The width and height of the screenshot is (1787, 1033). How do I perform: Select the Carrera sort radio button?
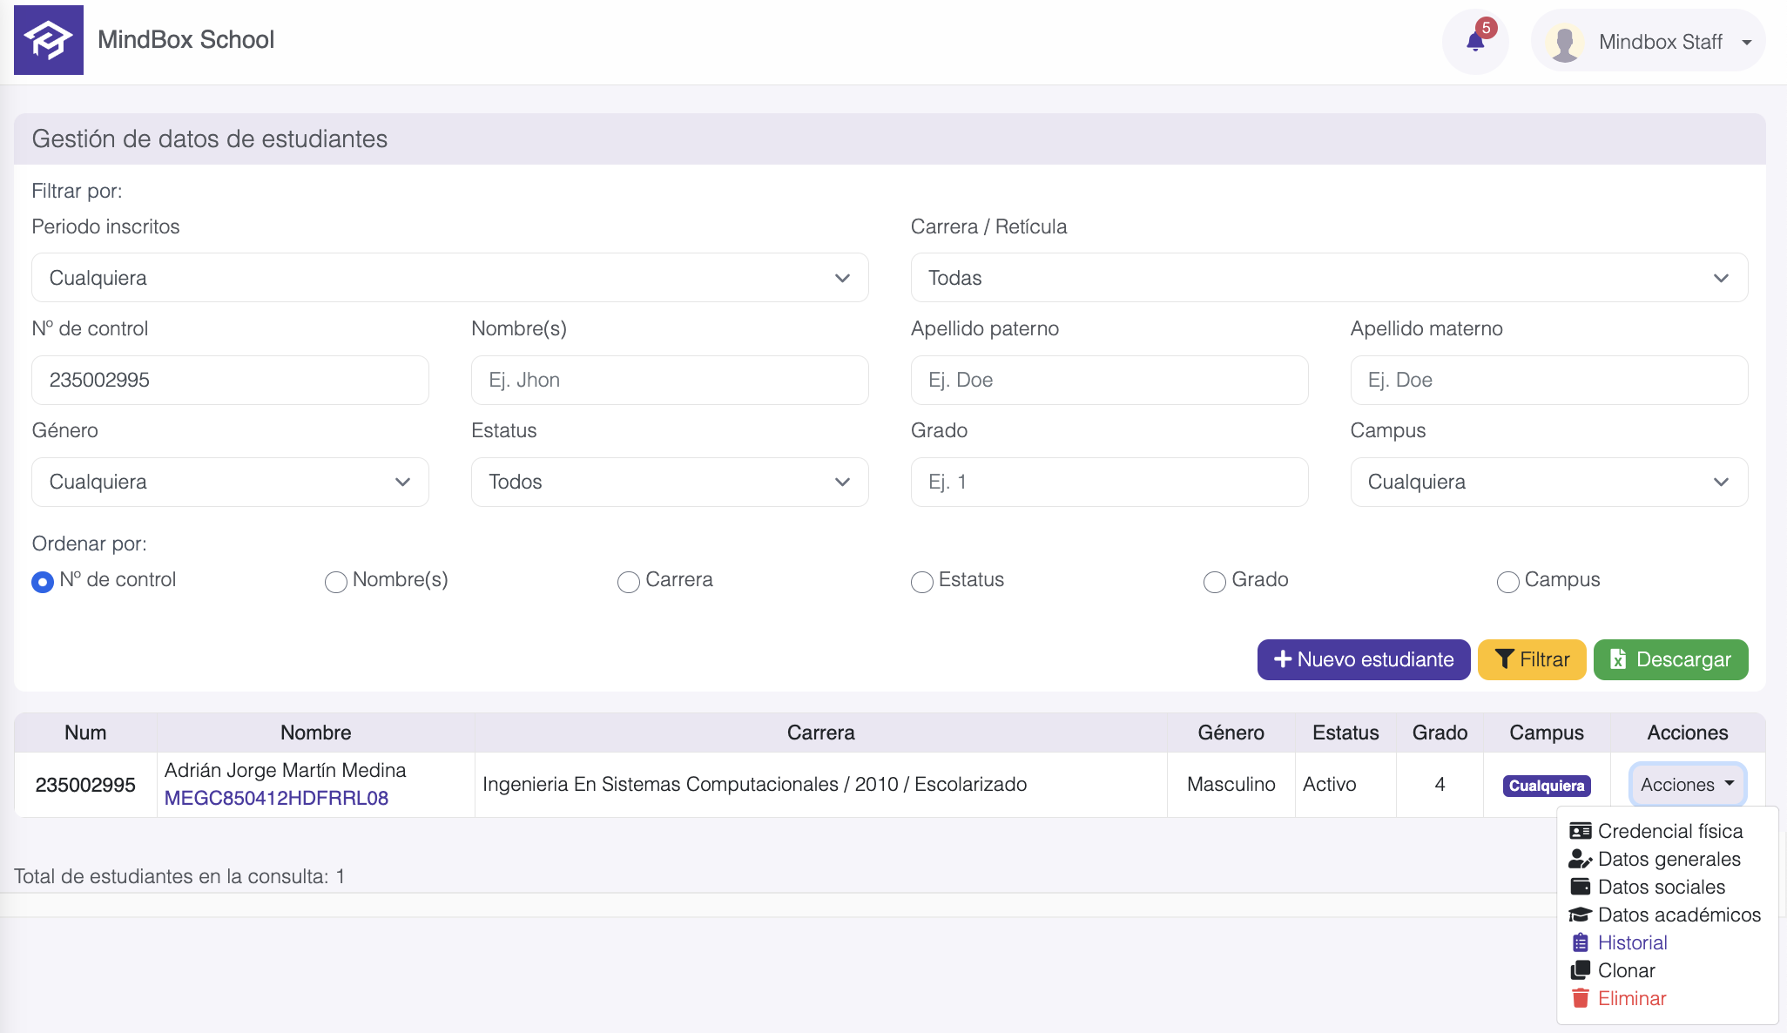628,582
